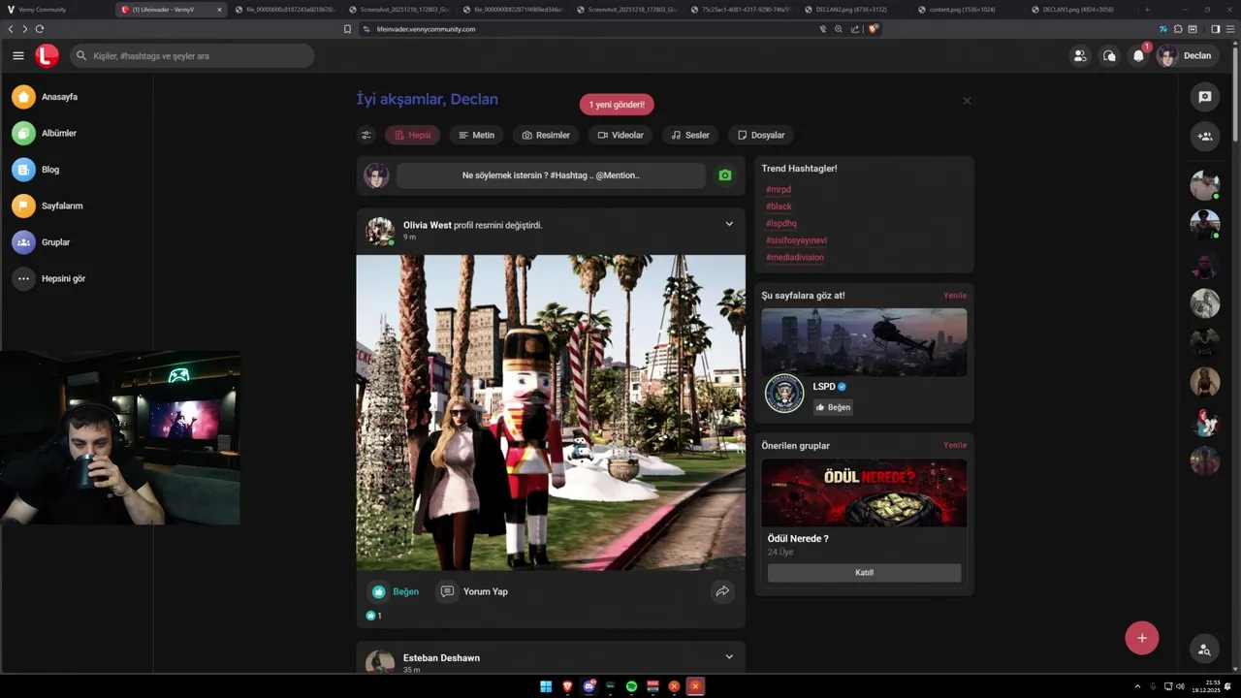
Task: Click Yorum Yap on Olivia's post
Action: click(474, 591)
